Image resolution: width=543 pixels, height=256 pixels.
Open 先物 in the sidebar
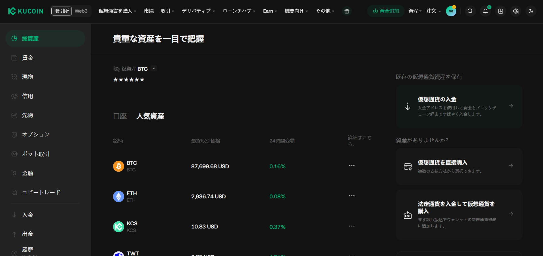(x=45, y=115)
